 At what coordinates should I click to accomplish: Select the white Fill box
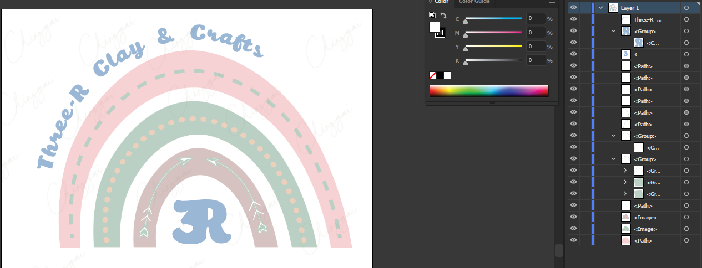point(435,27)
